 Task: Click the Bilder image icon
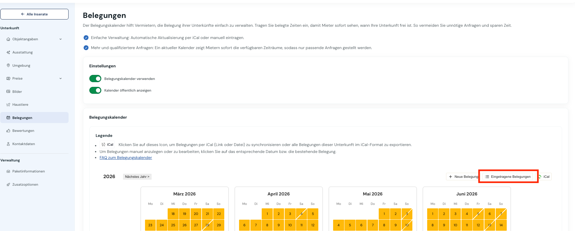(8, 92)
